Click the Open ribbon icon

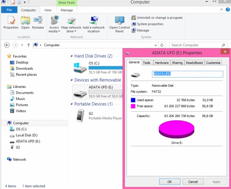click(x=25, y=23)
